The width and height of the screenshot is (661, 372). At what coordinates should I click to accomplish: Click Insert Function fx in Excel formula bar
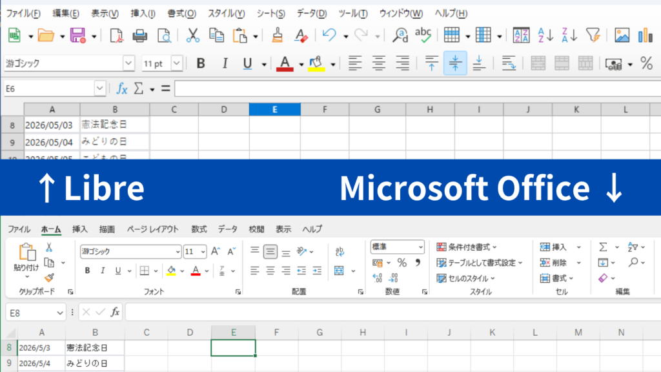pyautogui.click(x=115, y=312)
